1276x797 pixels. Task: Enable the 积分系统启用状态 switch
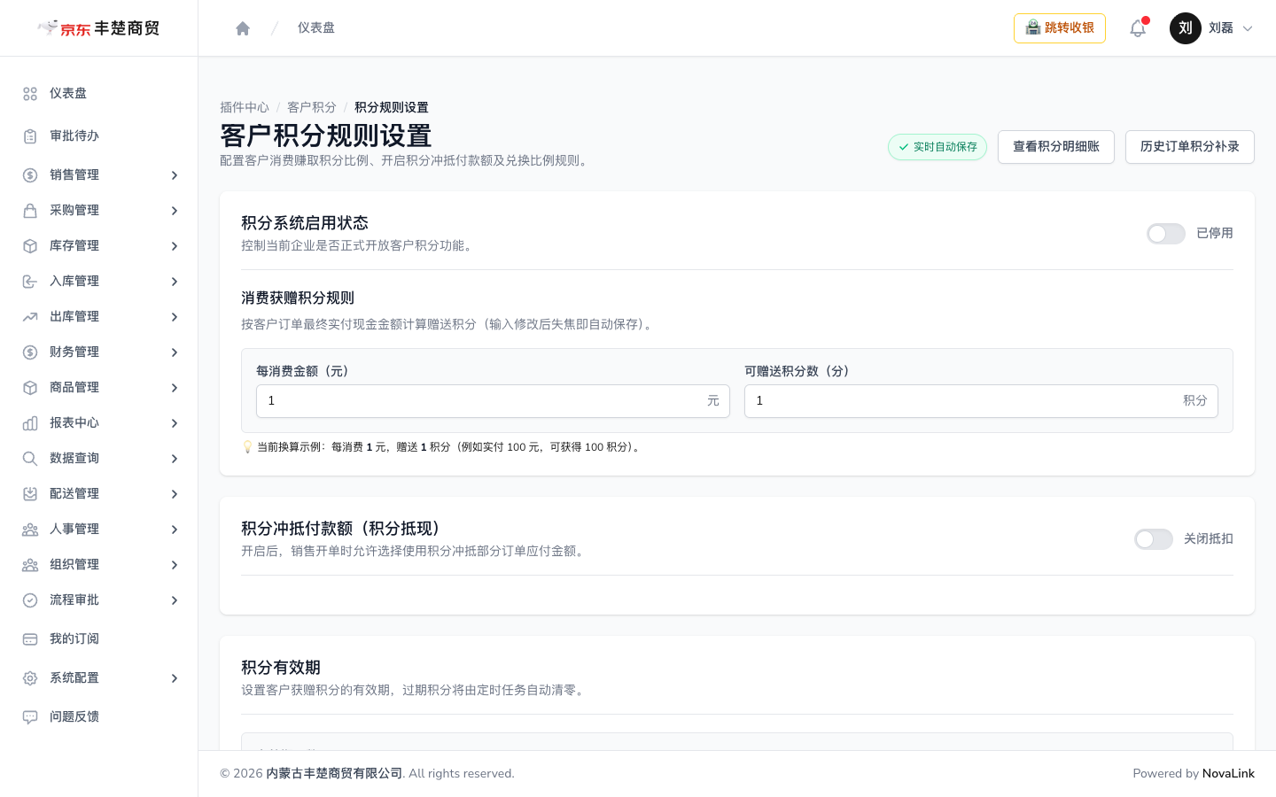click(x=1166, y=234)
